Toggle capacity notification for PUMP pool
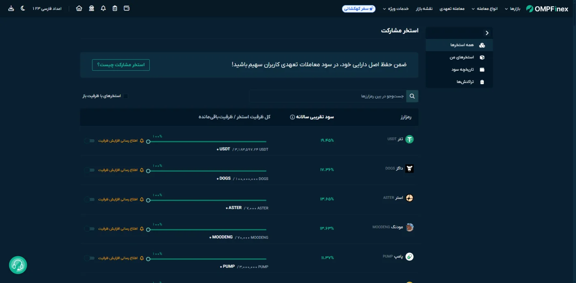 pos(89,258)
